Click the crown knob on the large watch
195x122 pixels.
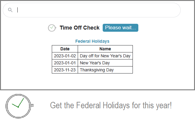pyautogui.click(x=32, y=106)
